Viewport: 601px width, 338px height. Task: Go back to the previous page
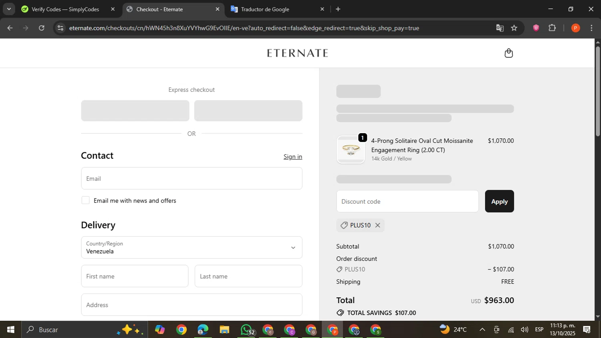[x=10, y=28]
